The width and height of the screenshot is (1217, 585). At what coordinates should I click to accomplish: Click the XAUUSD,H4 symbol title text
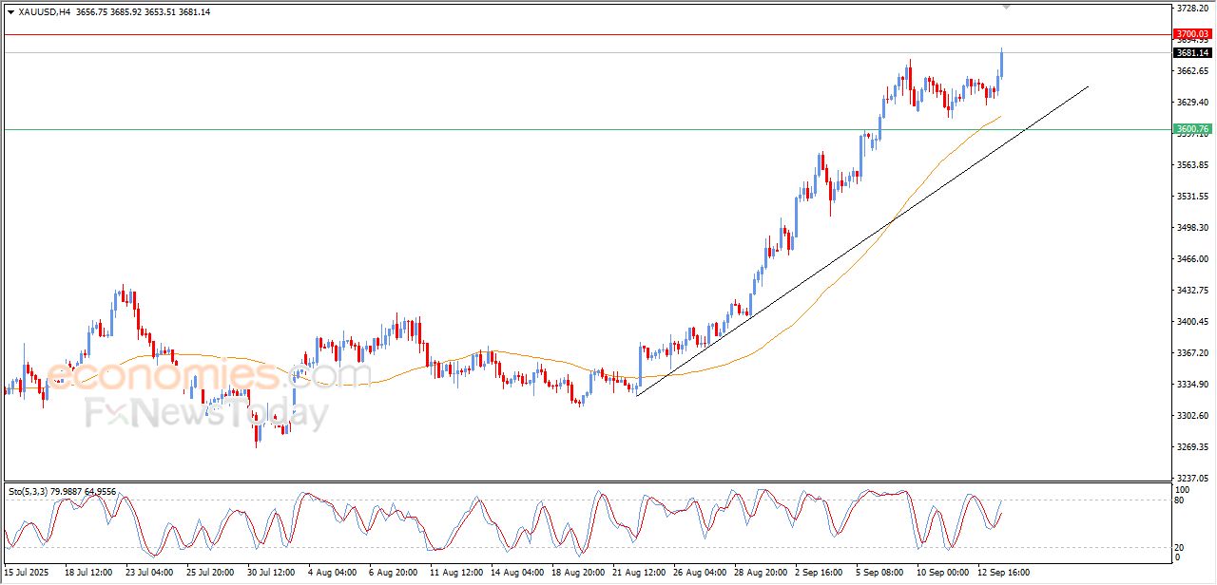(44, 11)
